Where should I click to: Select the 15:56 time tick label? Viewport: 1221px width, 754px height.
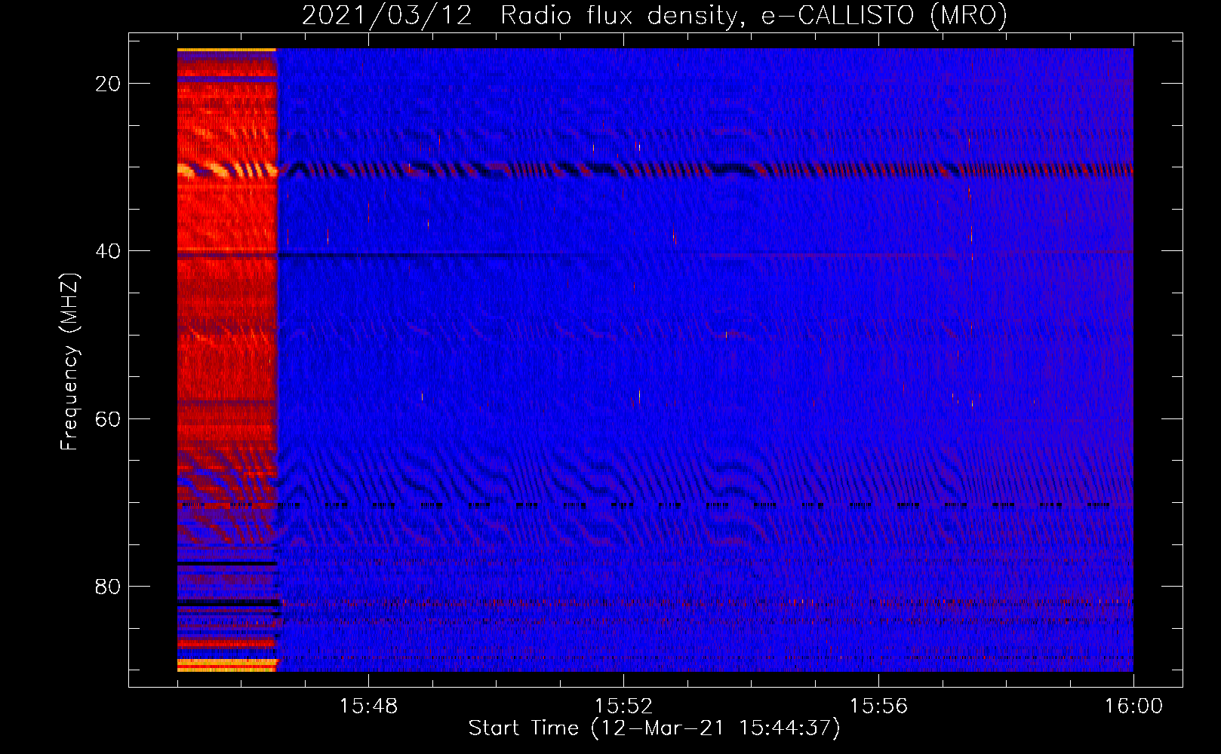click(x=878, y=706)
